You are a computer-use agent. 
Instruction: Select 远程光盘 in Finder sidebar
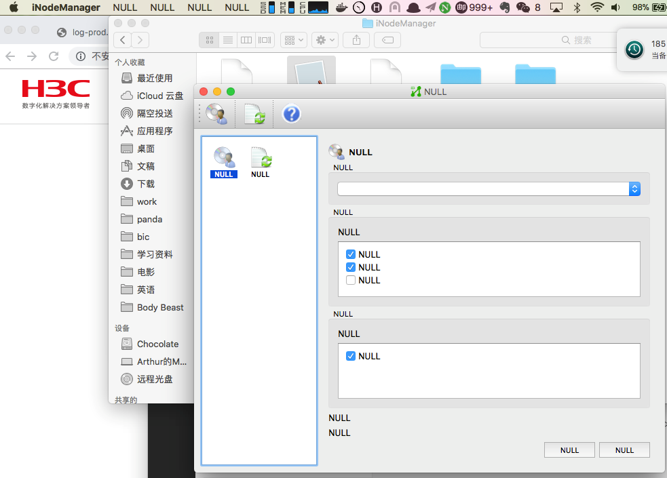click(x=153, y=380)
